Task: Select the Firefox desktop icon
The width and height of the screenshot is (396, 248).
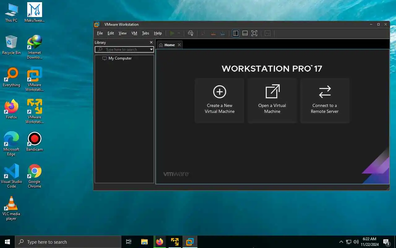Action: 11,109
